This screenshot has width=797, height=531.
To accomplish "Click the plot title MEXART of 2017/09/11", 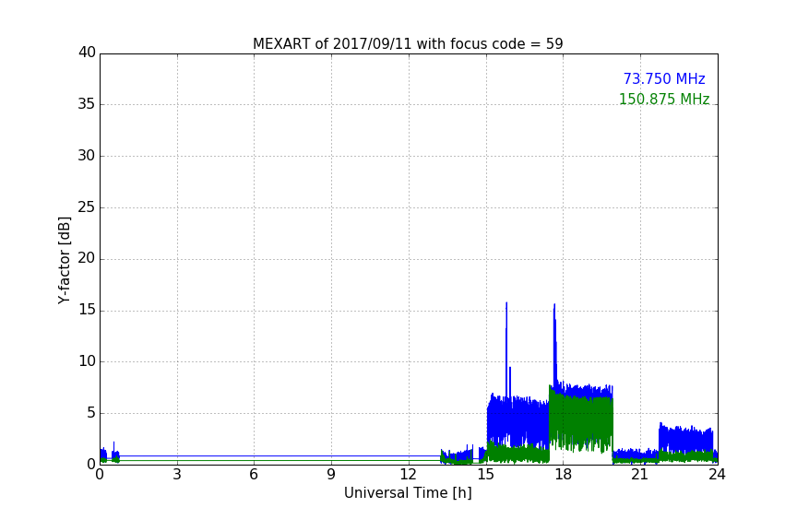I will [408, 44].
